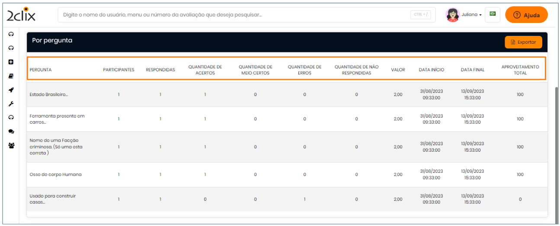Viewport: 560px width, 226px height.
Task: Click the users group icon in sidebar
Action: 11,146
